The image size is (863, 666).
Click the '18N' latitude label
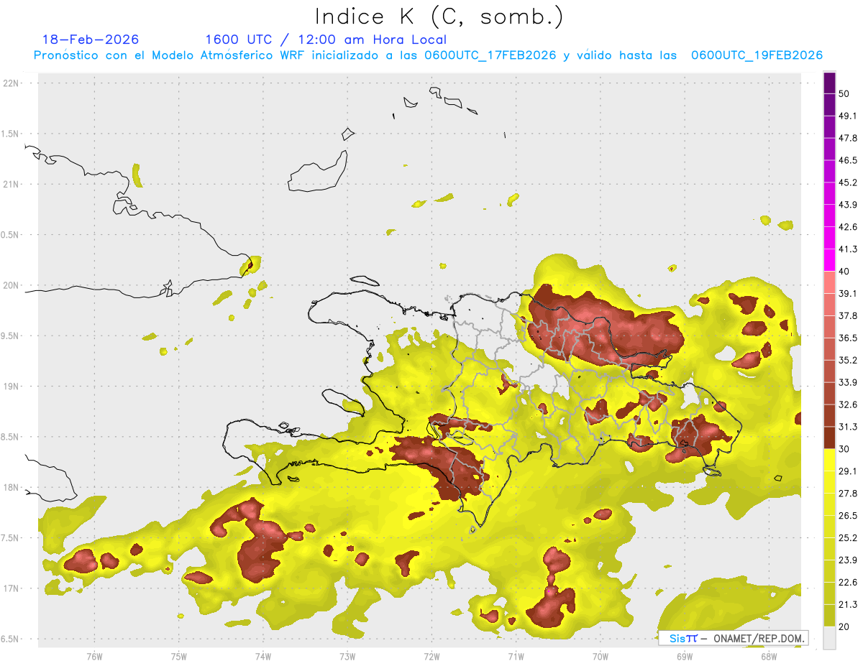click(x=12, y=487)
